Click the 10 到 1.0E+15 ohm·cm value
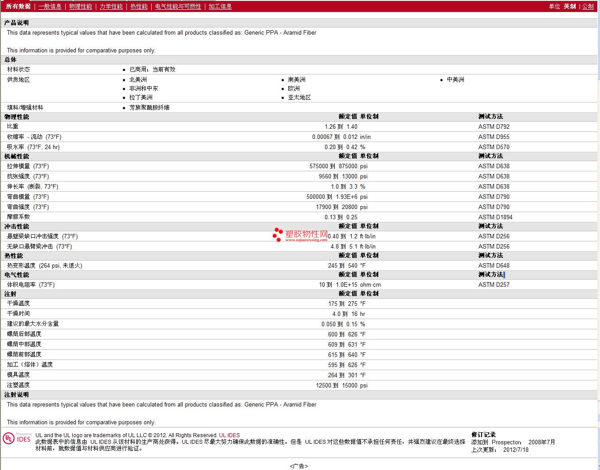600x470 pixels. [x=350, y=284]
